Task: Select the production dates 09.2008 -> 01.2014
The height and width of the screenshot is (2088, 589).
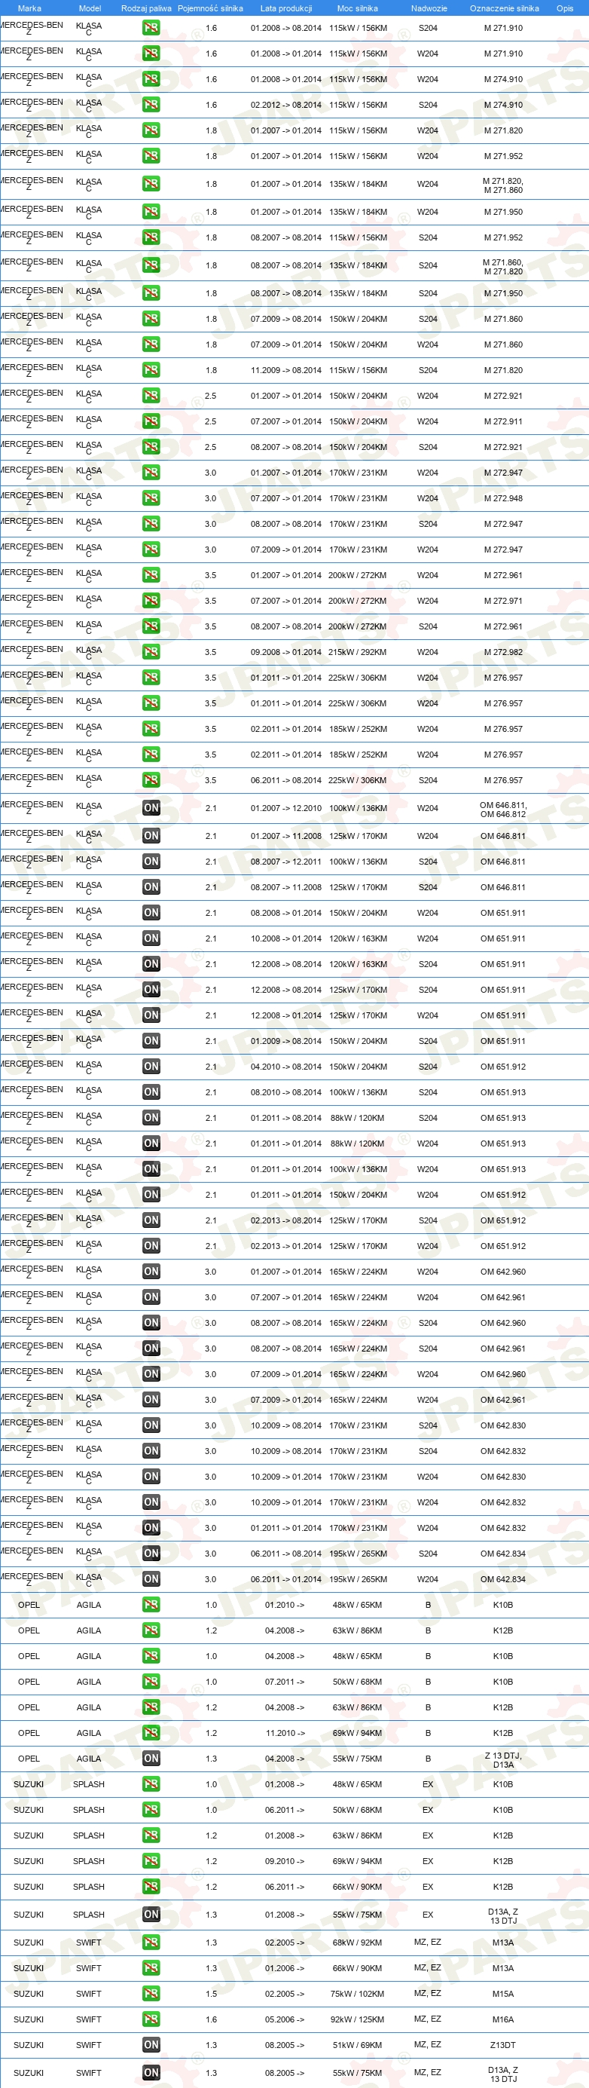Action: (x=286, y=652)
